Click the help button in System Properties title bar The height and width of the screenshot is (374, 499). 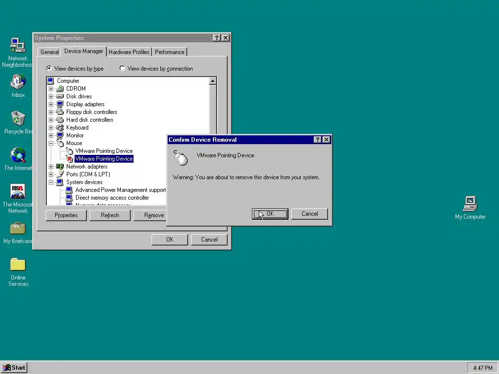216,38
